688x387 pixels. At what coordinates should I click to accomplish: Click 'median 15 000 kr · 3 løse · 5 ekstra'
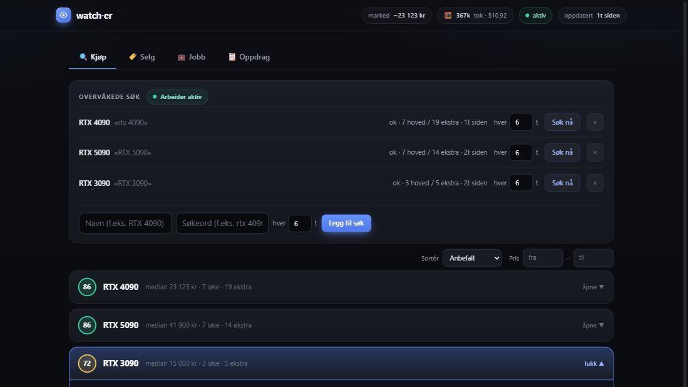click(197, 363)
